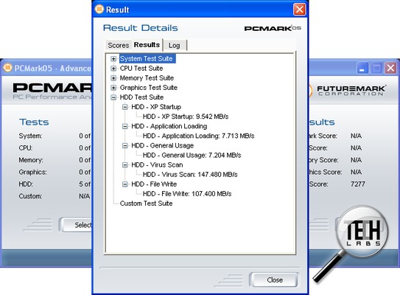Expand the Memory Test Suite node
Image resolution: width=400 pixels, height=295 pixels.
113,78
